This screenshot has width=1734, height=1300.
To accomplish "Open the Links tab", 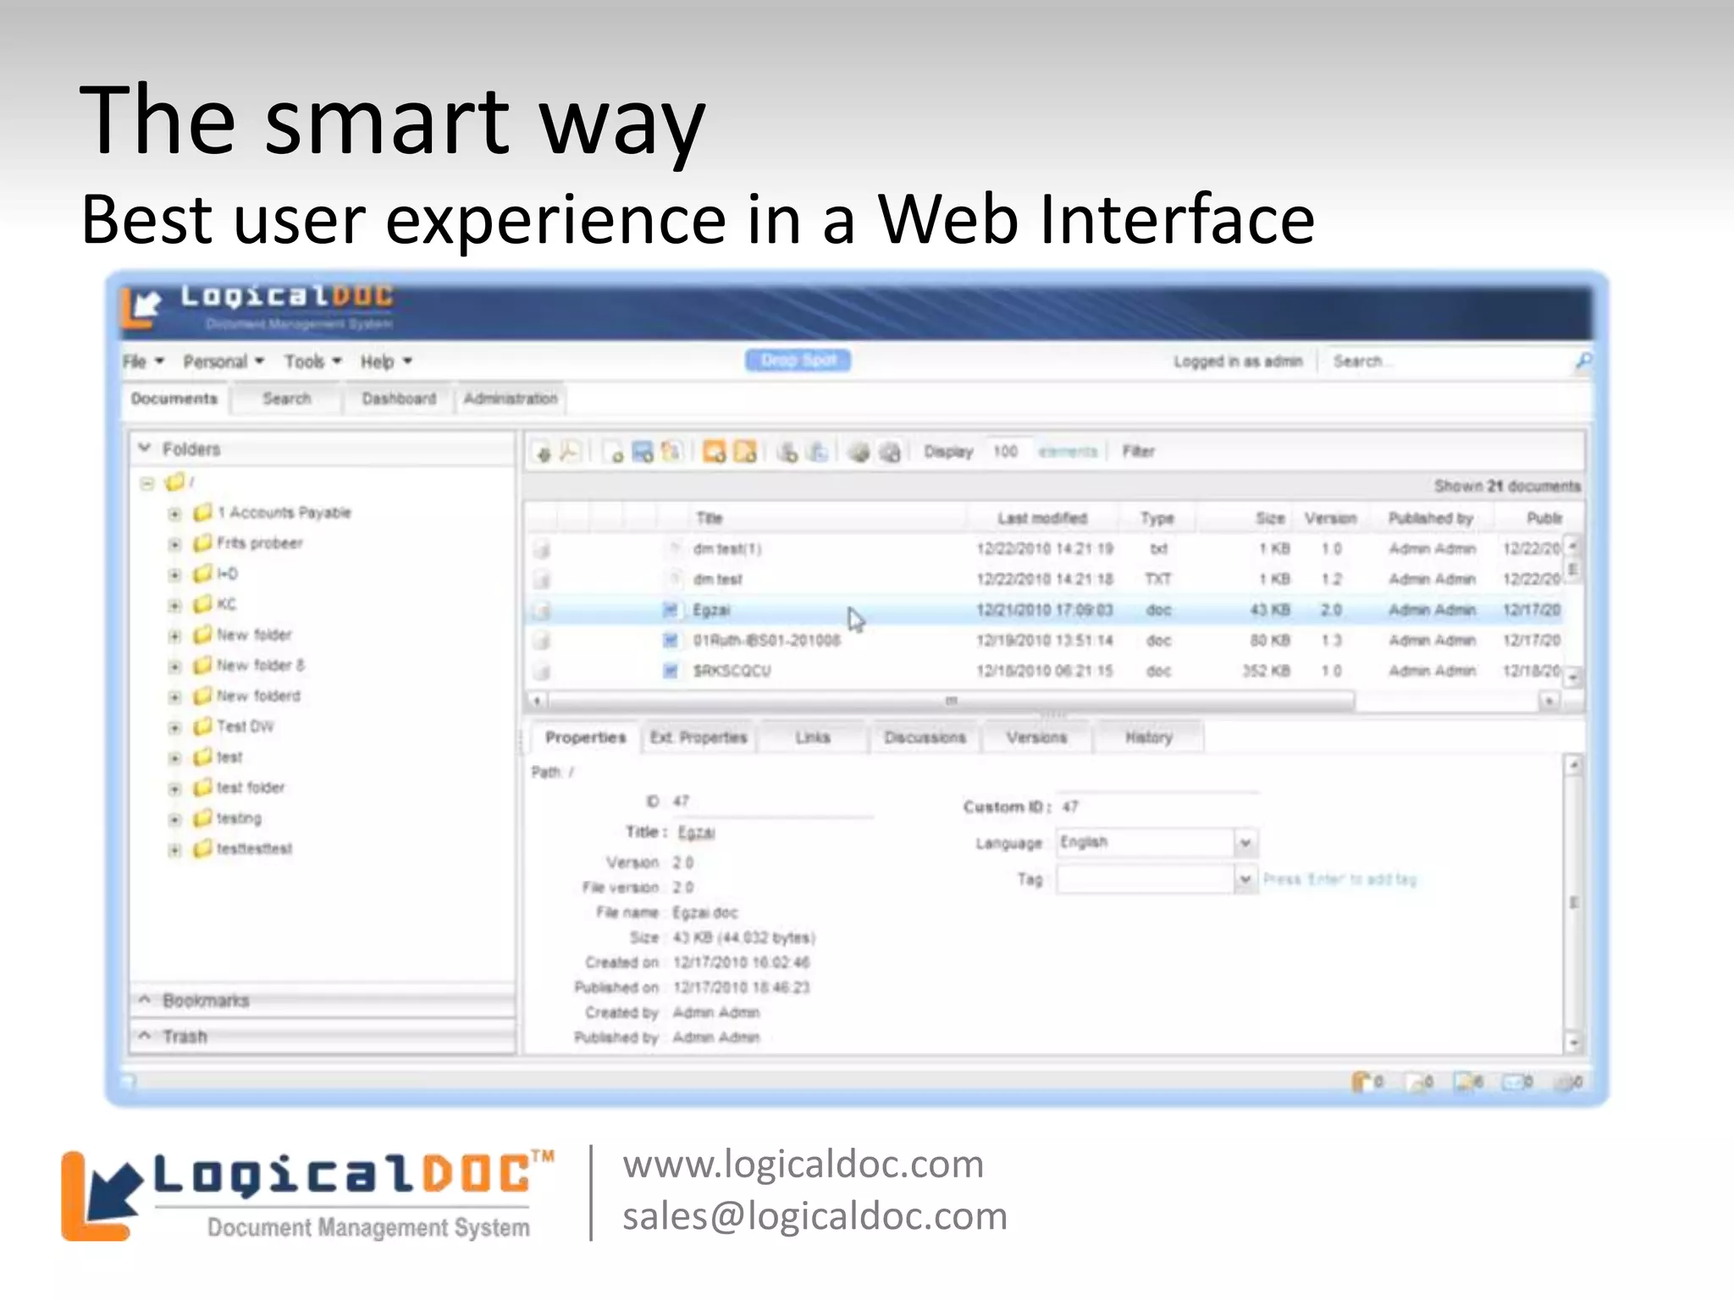I will pos(813,737).
